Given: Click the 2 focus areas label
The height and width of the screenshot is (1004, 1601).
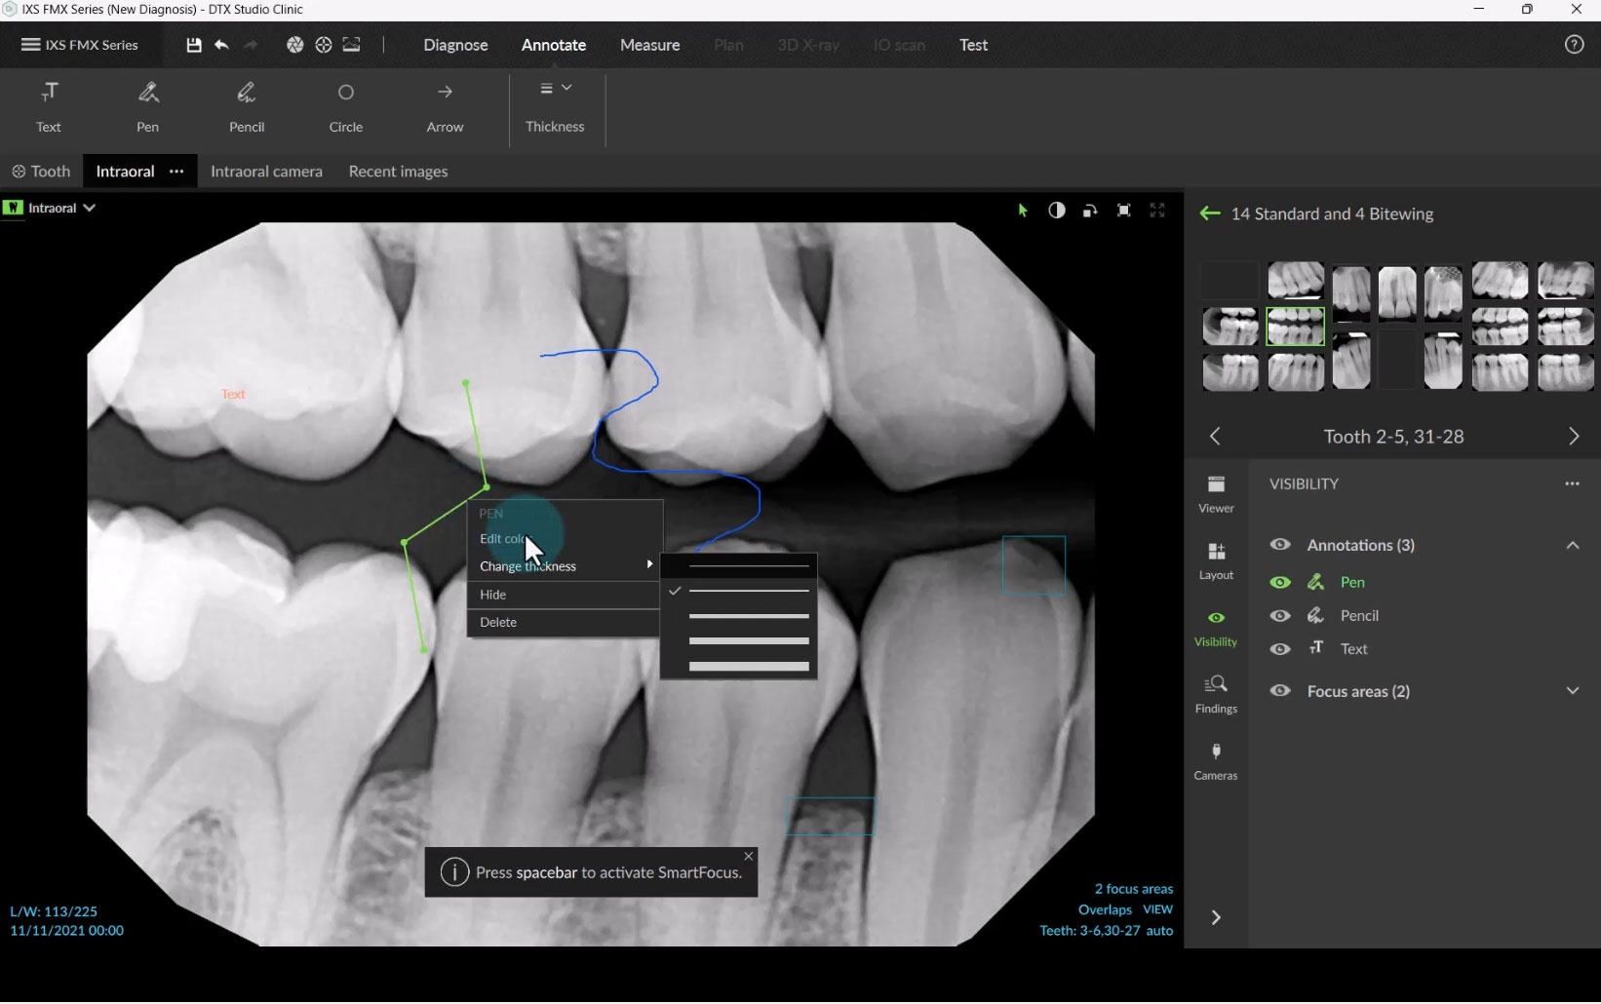Looking at the screenshot, I should click(1133, 889).
